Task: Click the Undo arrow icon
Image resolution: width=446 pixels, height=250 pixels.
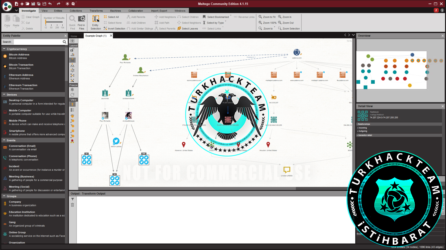Action: click(x=50, y=4)
